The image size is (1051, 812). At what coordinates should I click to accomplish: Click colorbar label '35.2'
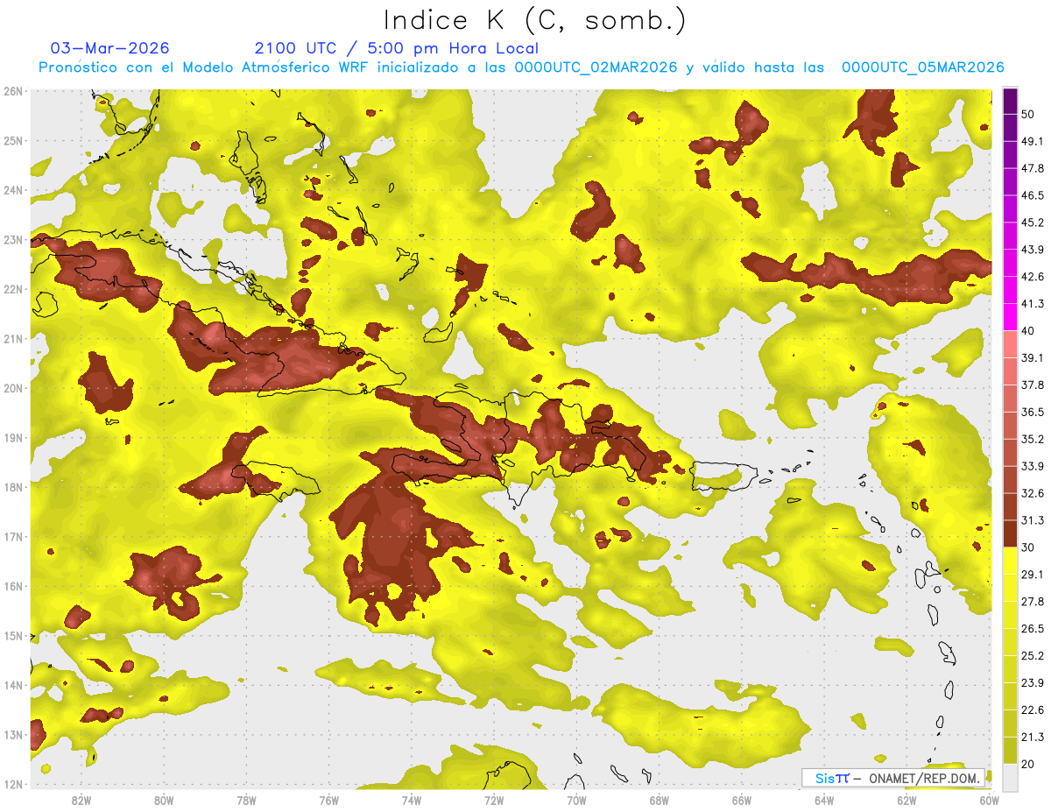[x=1033, y=439]
